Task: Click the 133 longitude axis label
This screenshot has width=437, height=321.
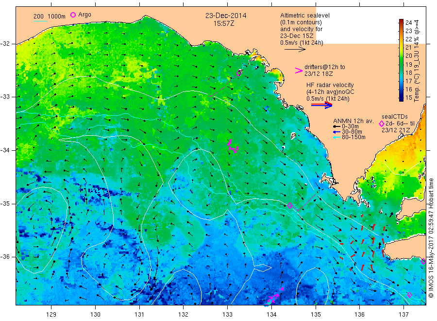Action: 227,315
